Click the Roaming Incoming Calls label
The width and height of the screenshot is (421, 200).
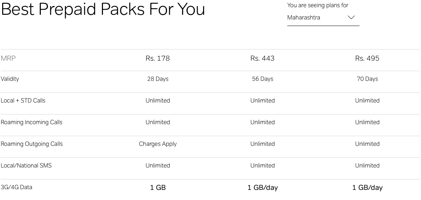31,122
